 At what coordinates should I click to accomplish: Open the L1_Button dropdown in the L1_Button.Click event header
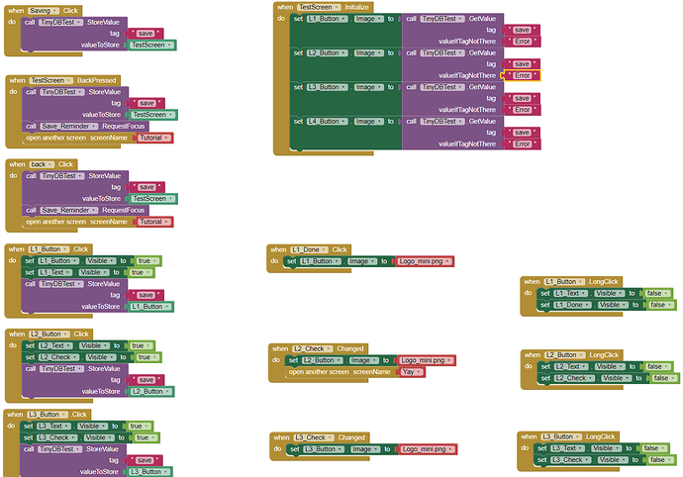pos(49,249)
